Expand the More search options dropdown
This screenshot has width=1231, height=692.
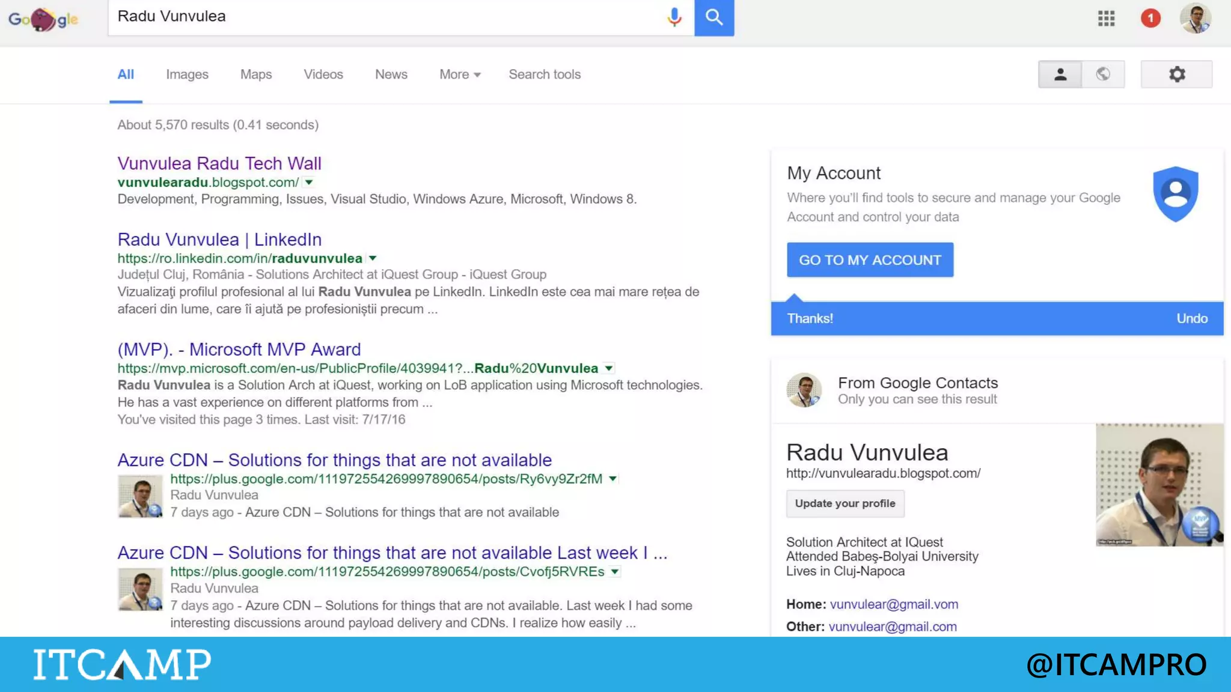pos(460,74)
